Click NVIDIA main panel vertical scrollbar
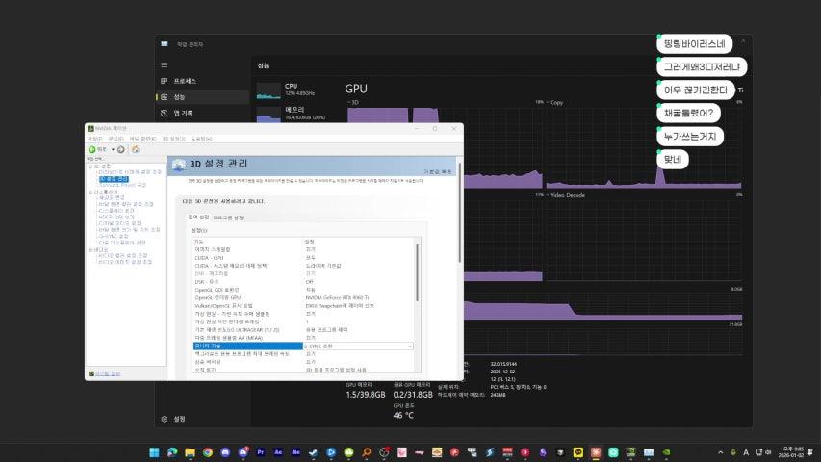 pos(460,212)
